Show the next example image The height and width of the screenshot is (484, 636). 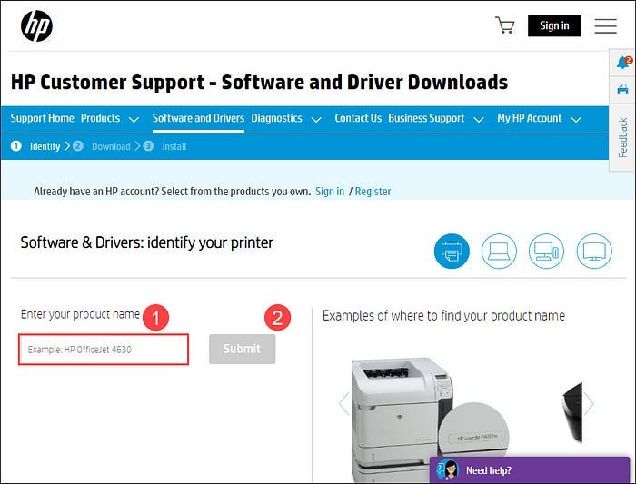pyautogui.click(x=589, y=404)
